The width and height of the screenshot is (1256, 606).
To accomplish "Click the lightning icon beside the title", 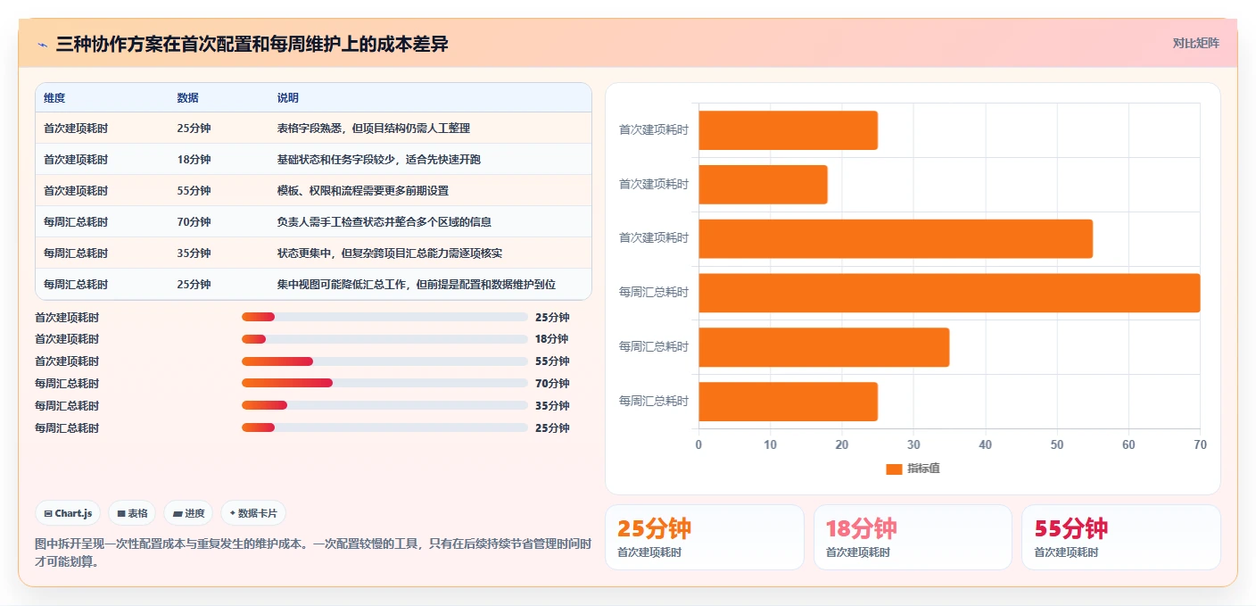I will tap(42, 44).
